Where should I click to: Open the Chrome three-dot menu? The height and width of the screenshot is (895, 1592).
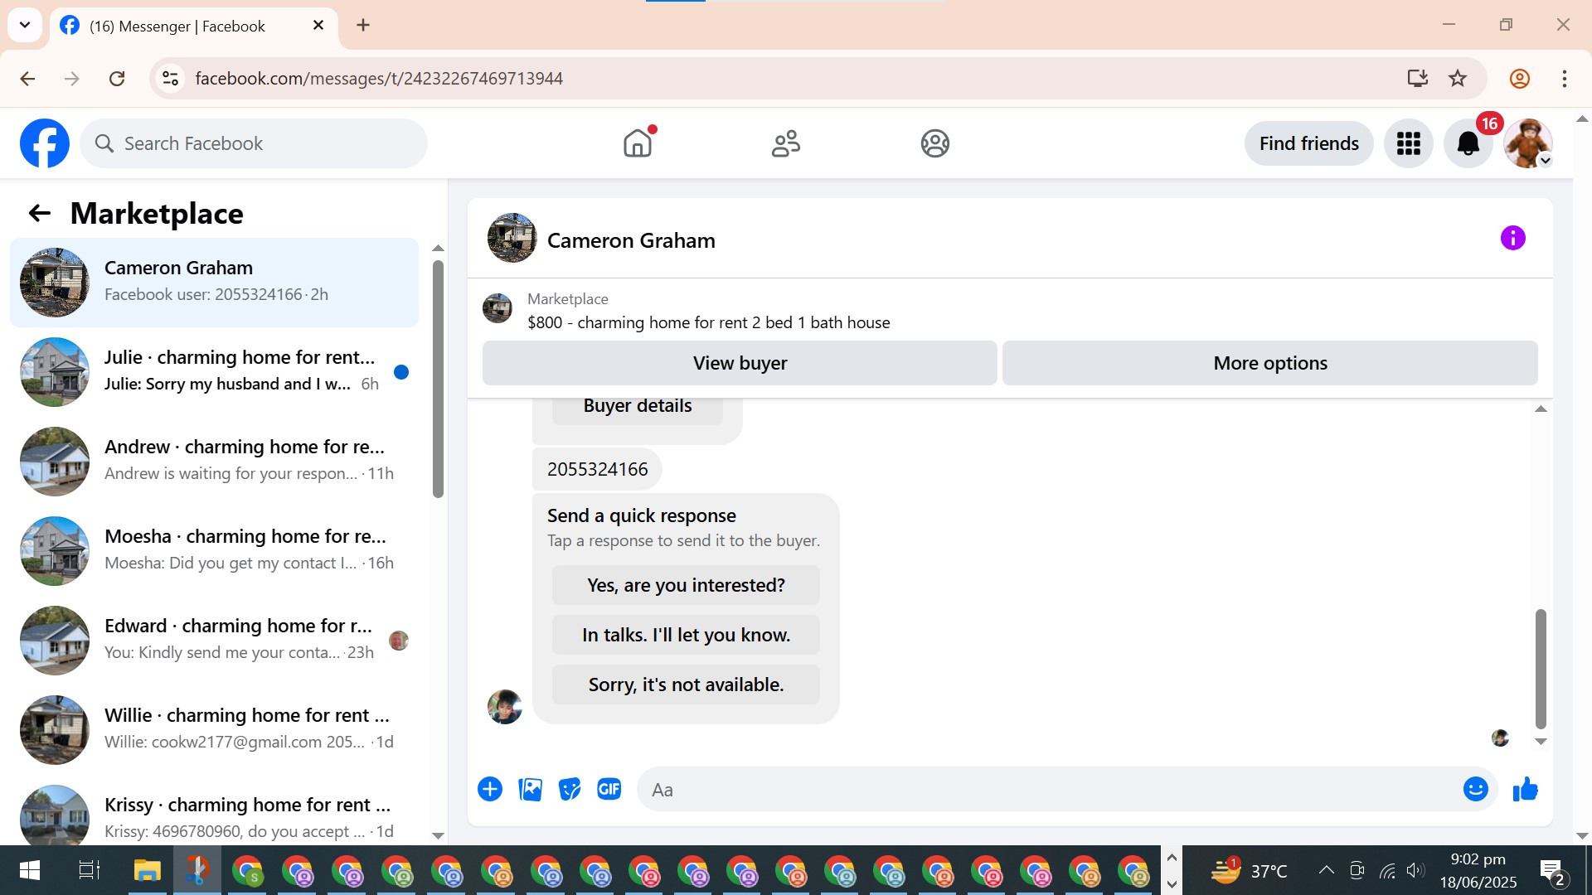click(x=1564, y=79)
